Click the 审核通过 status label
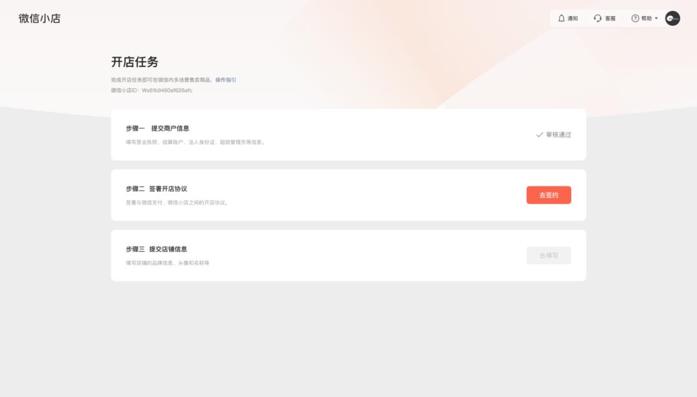This screenshot has height=397, width=697. (558, 135)
